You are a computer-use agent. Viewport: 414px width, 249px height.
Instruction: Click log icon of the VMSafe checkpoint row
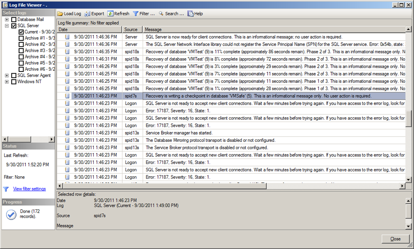(68, 96)
